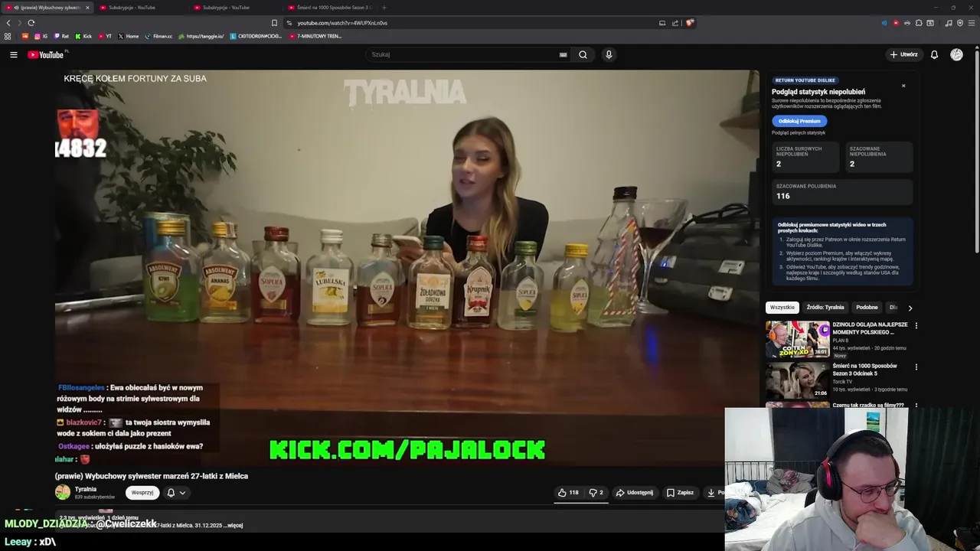Open the Brave Shields lion icon
Screen dimensions: 980x551
click(x=689, y=23)
